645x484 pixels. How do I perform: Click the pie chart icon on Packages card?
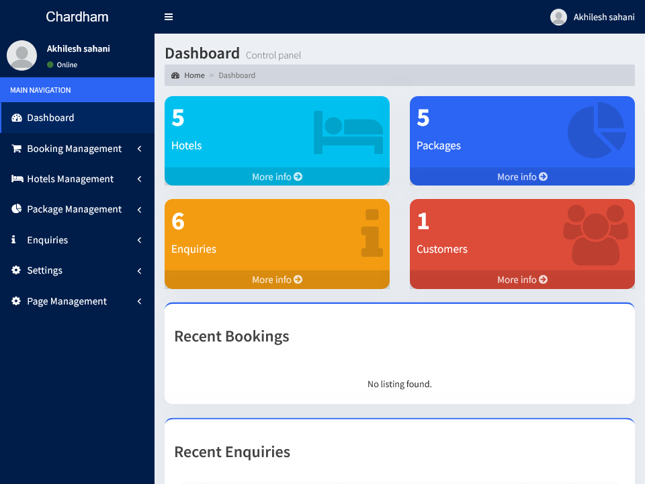tap(597, 130)
